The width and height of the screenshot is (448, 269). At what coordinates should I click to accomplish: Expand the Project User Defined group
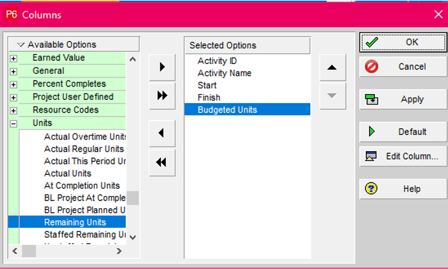point(13,97)
